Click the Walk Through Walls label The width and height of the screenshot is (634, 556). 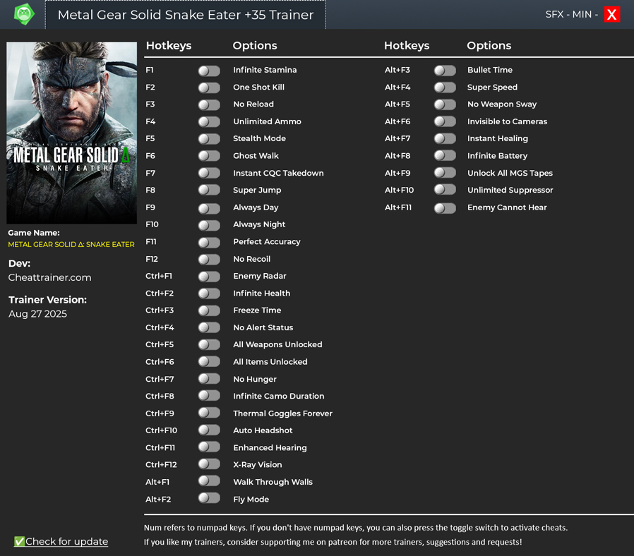click(x=273, y=482)
